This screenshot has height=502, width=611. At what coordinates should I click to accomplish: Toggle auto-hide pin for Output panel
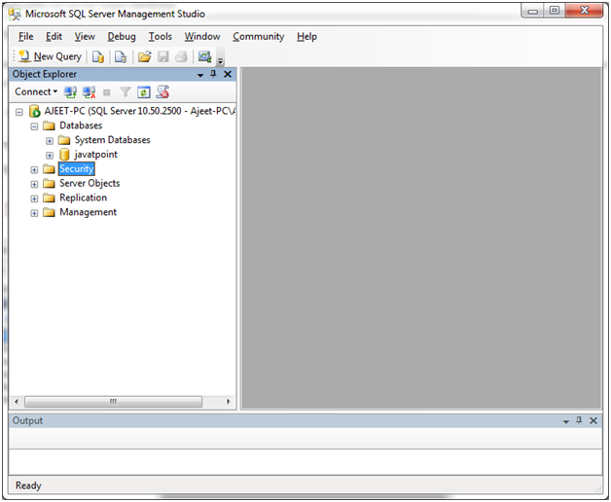(x=579, y=420)
